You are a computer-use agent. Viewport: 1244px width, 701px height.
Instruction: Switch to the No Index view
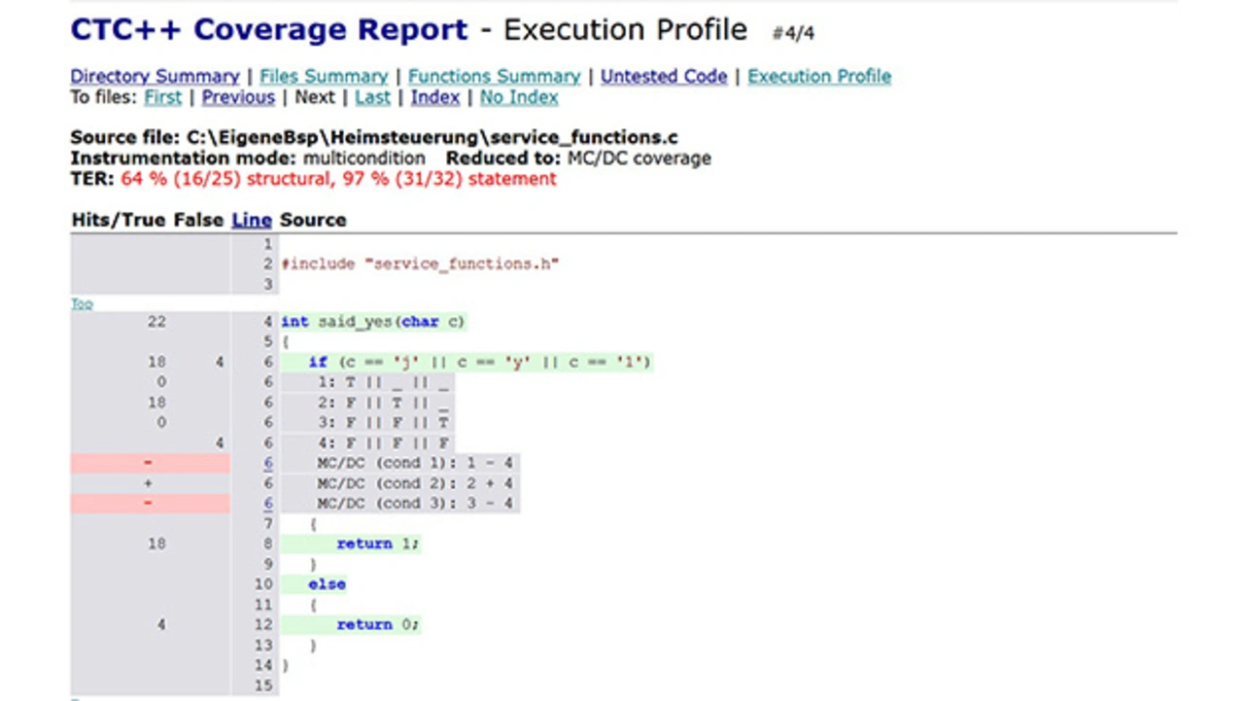(x=519, y=97)
